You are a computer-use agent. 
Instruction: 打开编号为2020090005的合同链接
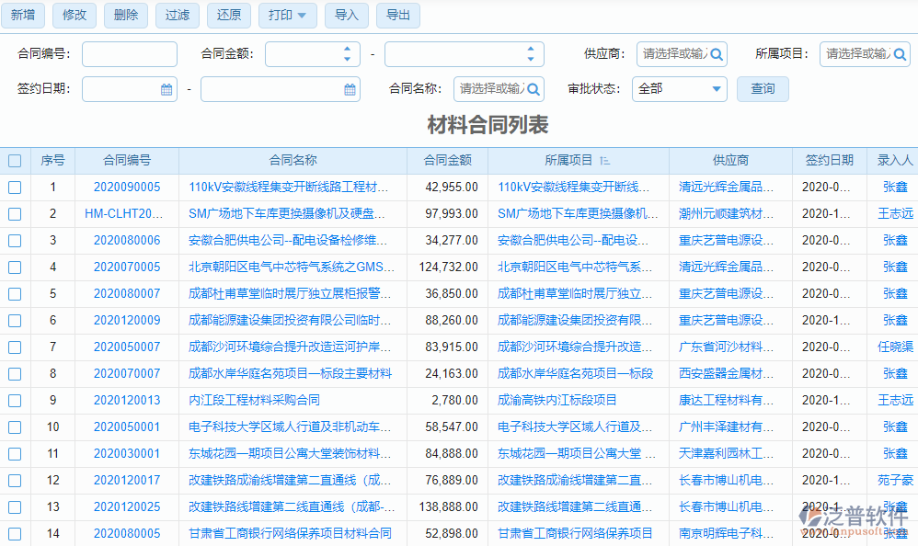point(129,187)
